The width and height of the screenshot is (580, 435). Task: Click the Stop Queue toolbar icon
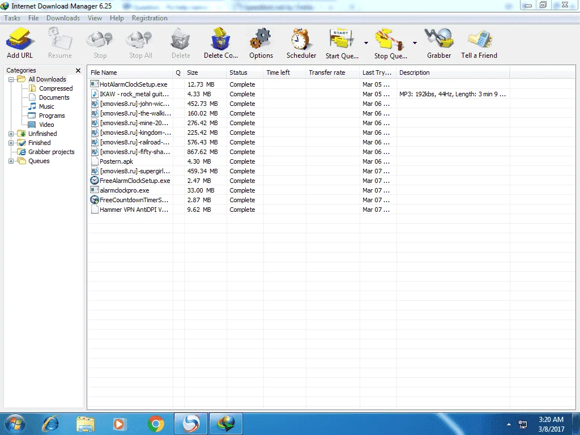(x=390, y=39)
